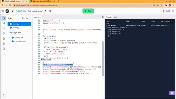This screenshot has height=99, width=176.
Task: Select Files icon in left sidebar
Action: (4, 18)
